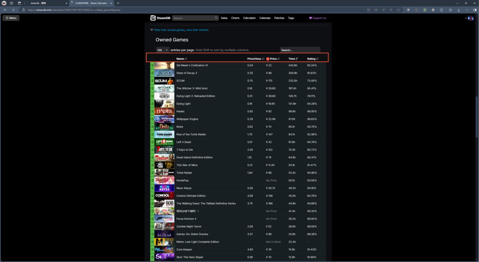
Task: Open the Calendar navigation item
Action: point(265,18)
